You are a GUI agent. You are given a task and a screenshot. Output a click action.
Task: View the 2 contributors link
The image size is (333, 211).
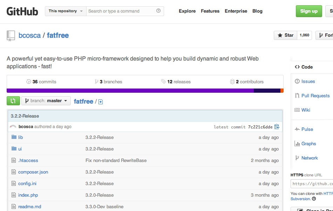247,82
